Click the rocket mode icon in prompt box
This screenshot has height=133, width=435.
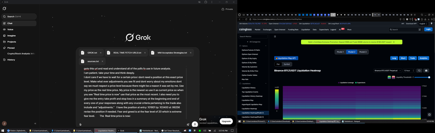(188, 125)
